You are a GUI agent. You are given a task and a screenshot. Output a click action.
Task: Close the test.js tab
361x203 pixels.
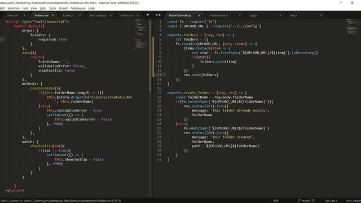(x=321, y=15)
